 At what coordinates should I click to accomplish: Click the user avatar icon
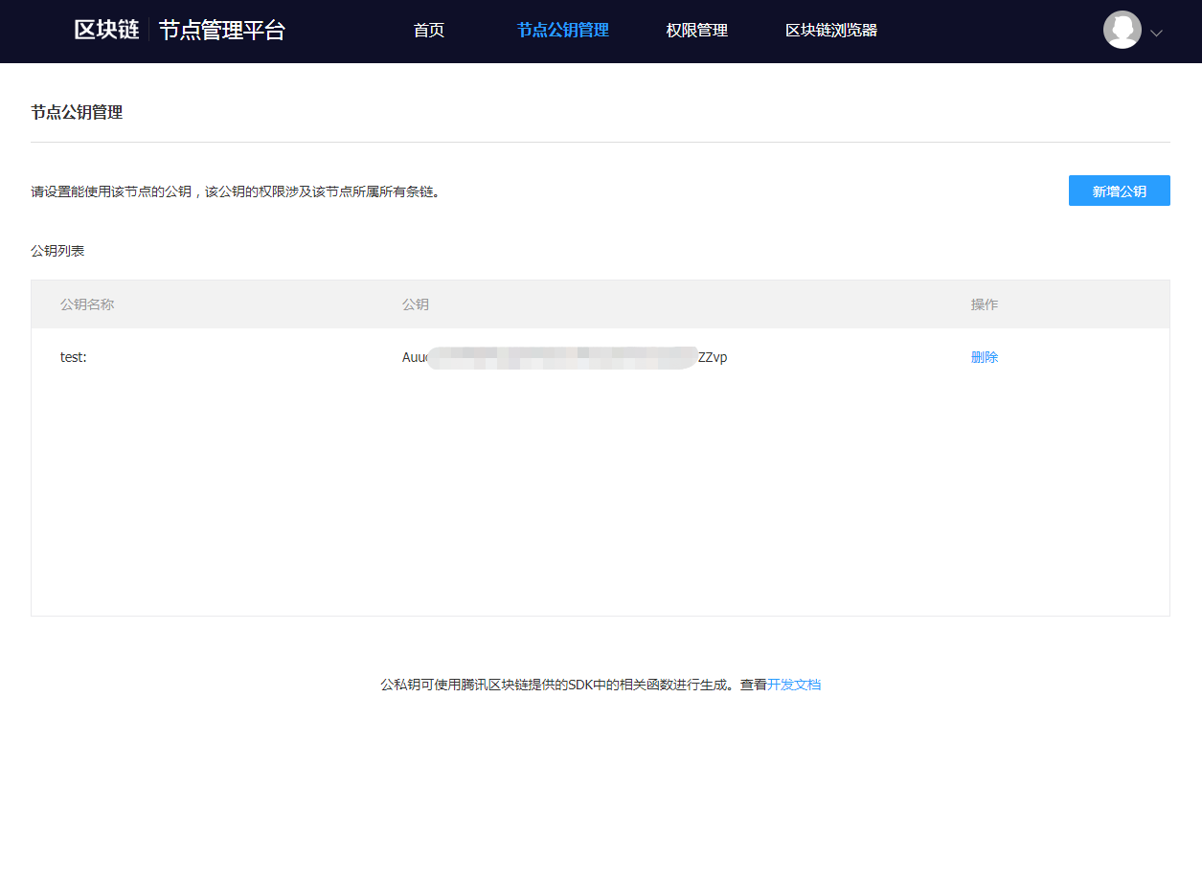click(x=1122, y=30)
